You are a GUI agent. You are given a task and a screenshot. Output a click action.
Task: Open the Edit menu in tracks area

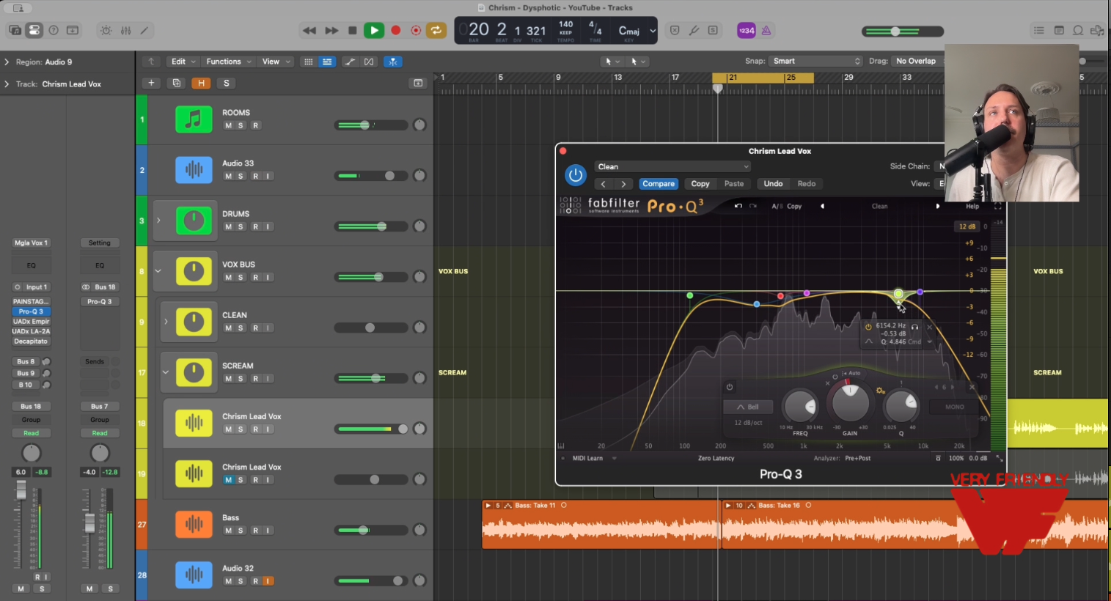pos(183,62)
